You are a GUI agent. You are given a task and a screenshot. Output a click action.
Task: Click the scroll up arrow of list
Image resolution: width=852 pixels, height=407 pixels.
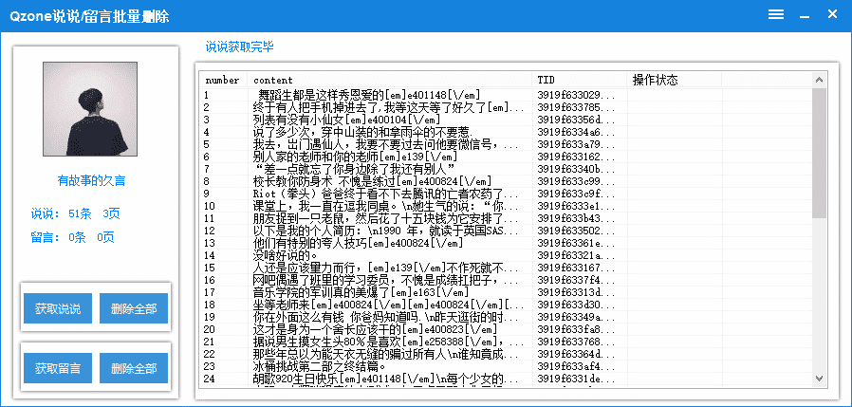click(820, 80)
